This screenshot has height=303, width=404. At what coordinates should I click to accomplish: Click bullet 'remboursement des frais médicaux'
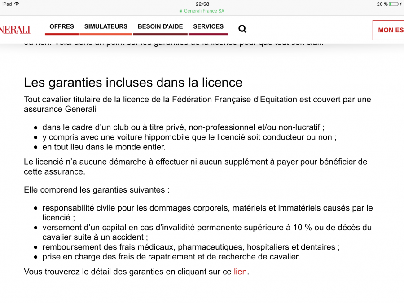click(191, 247)
